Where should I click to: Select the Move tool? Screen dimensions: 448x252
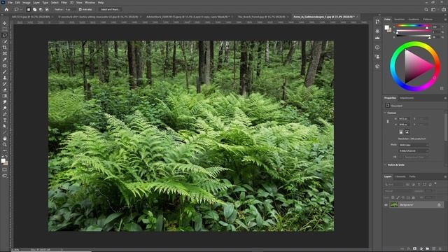(x=5, y=23)
